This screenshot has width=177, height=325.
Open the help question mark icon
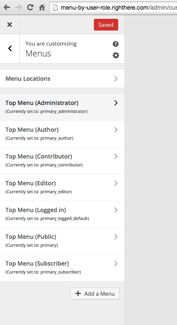[116, 44]
